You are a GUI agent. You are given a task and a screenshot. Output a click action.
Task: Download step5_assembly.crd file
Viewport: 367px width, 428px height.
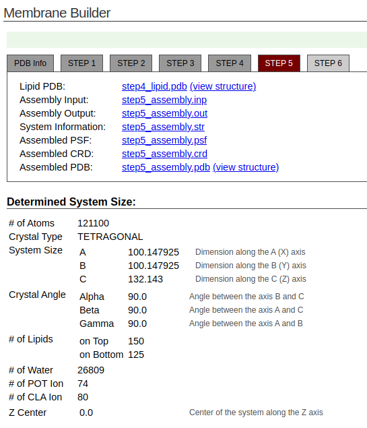tap(164, 154)
